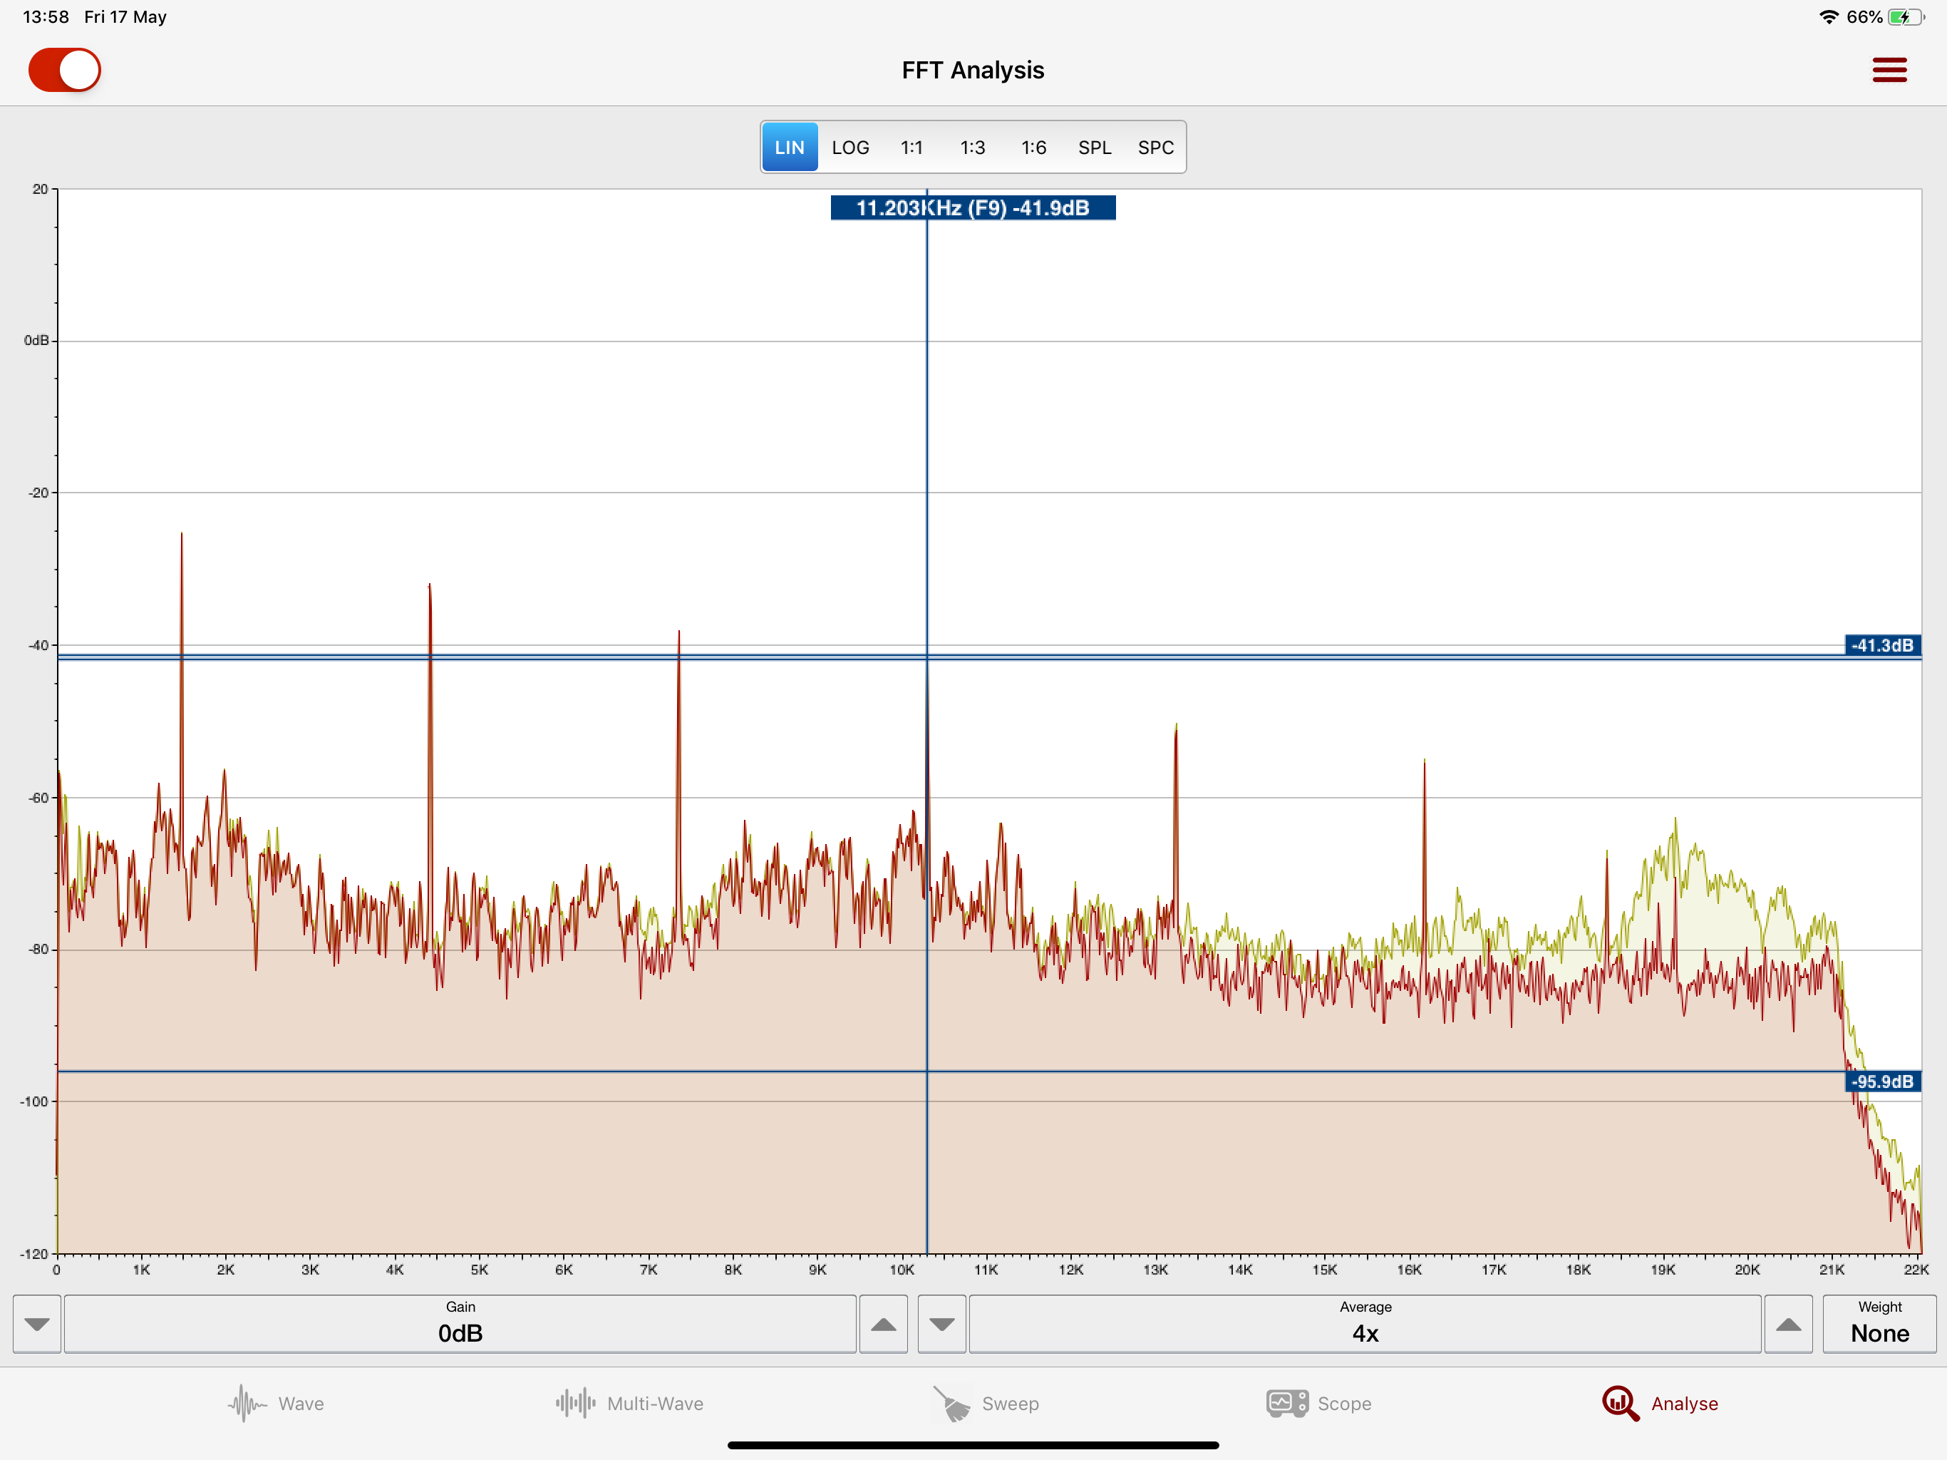
Task: Switch to 1:3 octave mode
Action: (x=973, y=147)
